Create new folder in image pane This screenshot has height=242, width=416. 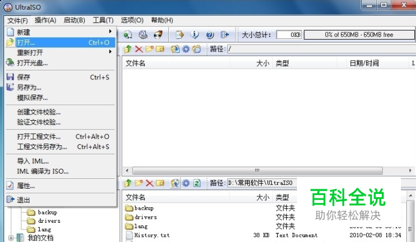tap(149, 49)
